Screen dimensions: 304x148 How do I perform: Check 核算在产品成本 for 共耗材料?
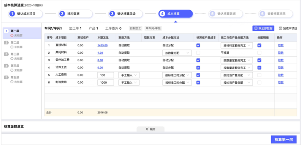(198, 53)
